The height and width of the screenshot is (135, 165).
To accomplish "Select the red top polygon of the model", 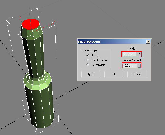I will click(30, 24).
